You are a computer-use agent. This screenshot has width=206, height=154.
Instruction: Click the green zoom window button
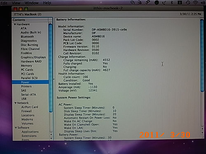(26, 9)
